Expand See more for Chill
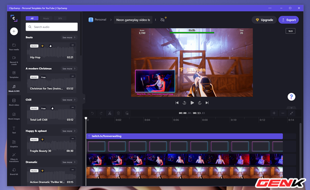This screenshot has height=190, width=310. coord(69,100)
